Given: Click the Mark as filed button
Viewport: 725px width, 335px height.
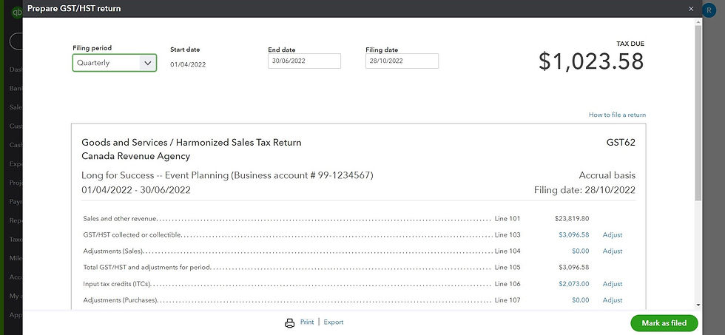Looking at the screenshot, I should click(x=664, y=323).
